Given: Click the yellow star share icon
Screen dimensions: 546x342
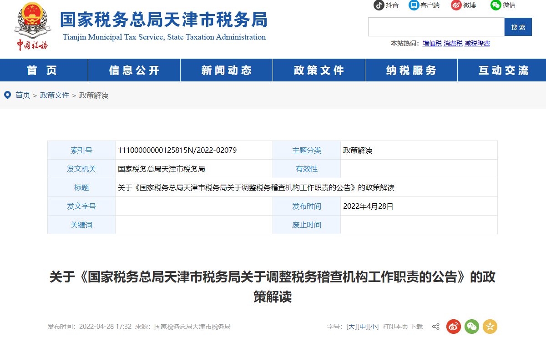Looking at the screenshot, I should (490, 327).
